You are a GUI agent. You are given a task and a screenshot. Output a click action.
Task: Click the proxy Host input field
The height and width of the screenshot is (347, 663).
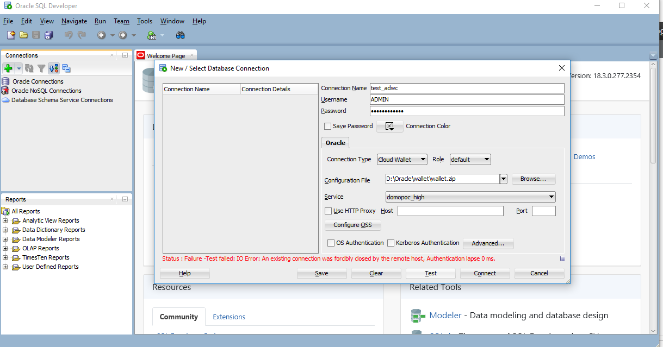click(x=450, y=211)
